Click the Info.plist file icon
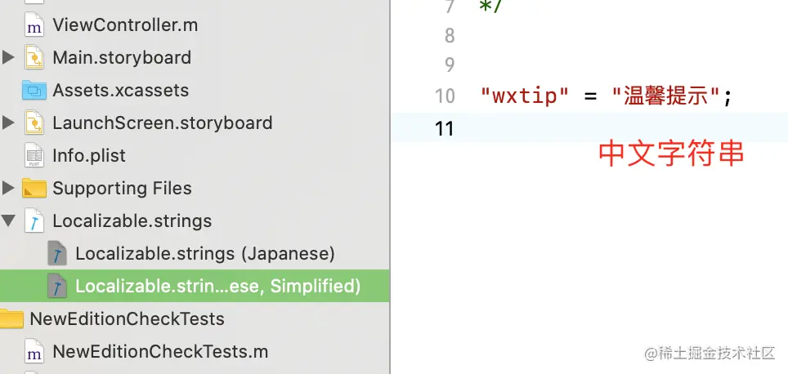This screenshot has height=374, width=788. [34, 156]
